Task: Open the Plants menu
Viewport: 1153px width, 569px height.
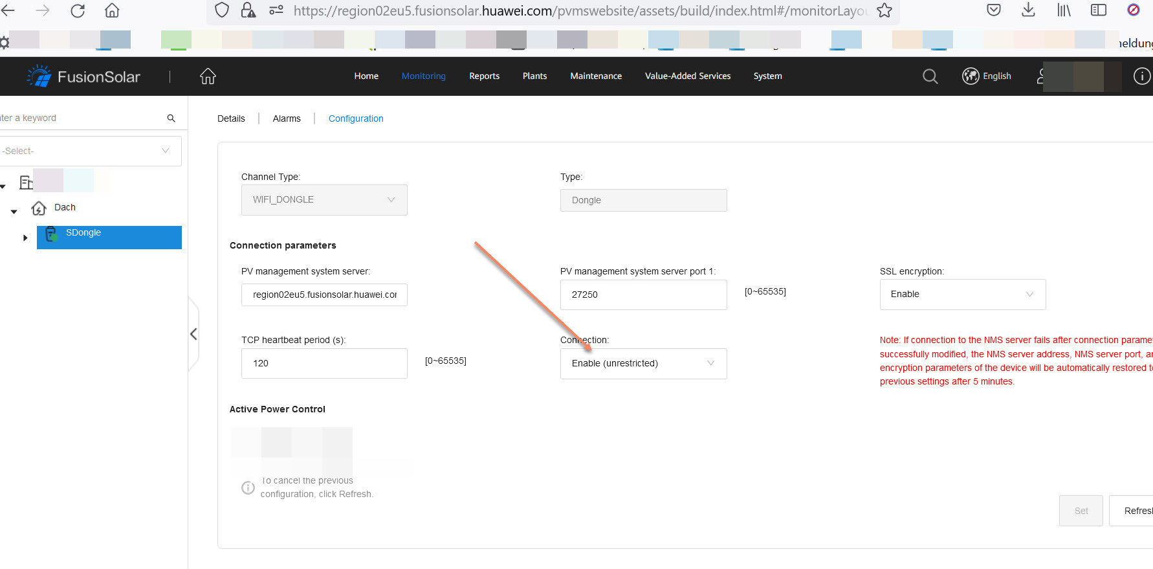Action: (x=535, y=76)
